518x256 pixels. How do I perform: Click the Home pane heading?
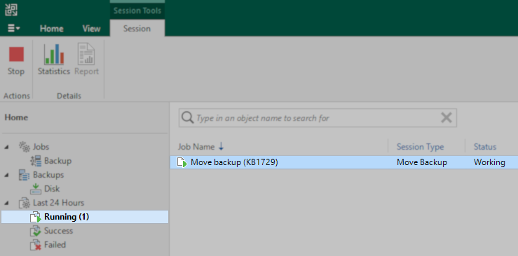[x=16, y=118]
